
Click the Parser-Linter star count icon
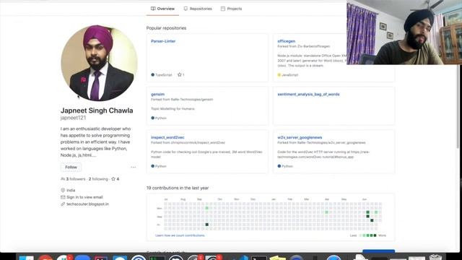(x=180, y=75)
